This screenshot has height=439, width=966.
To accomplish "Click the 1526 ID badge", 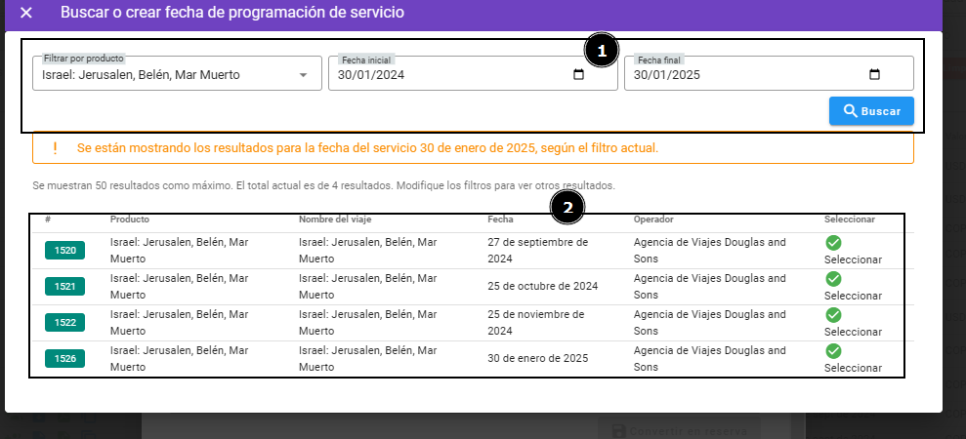I will coord(65,359).
